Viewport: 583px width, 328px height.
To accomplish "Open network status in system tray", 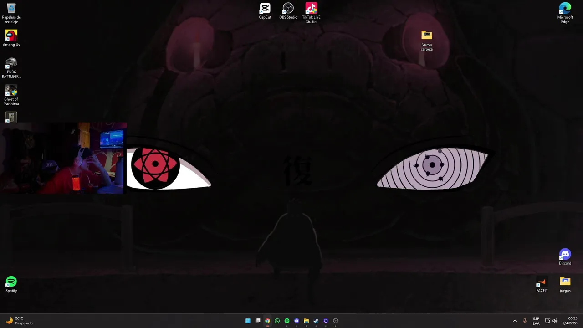I will [x=547, y=321].
